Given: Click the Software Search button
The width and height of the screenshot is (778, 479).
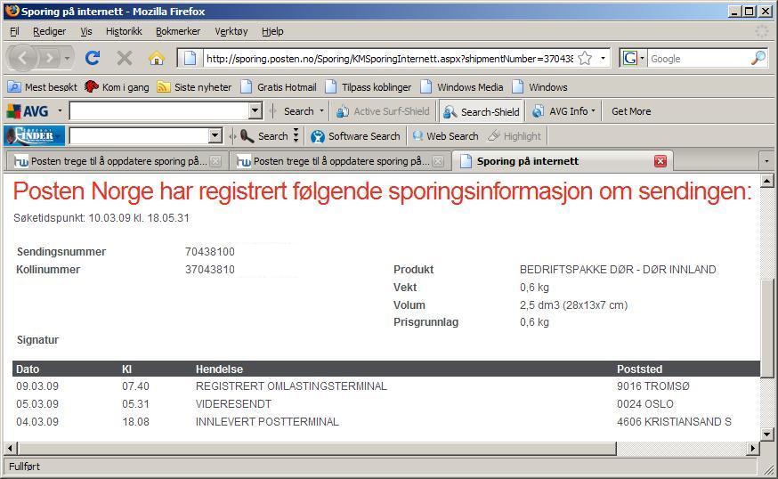Looking at the screenshot, I should click(355, 136).
